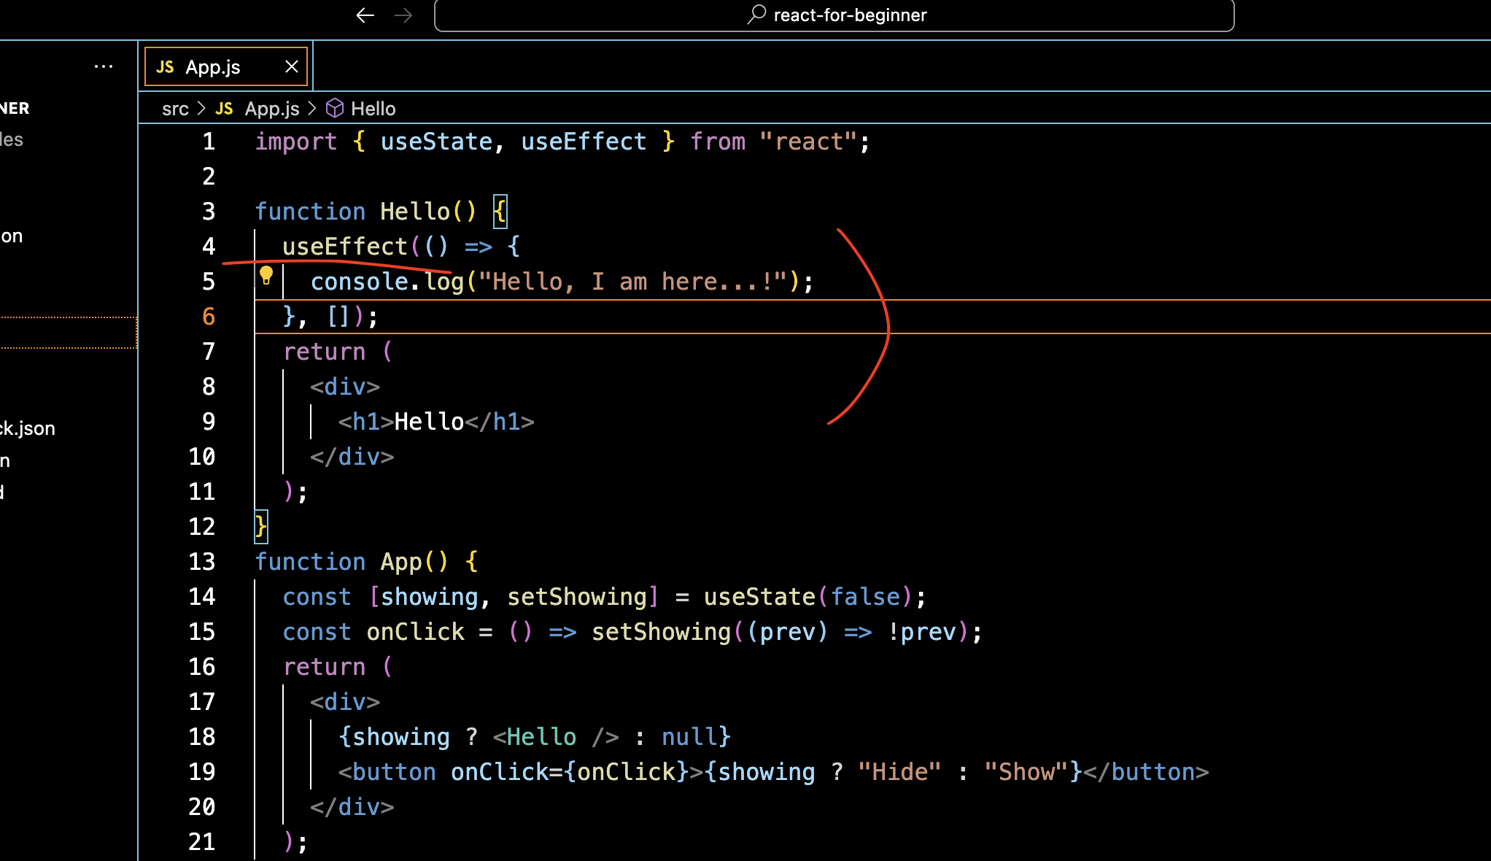1491x861 pixels.
Task: Click the Hello symbol cube icon
Action: (x=335, y=108)
